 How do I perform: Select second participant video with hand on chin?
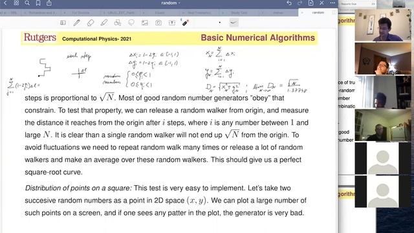(382, 59)
